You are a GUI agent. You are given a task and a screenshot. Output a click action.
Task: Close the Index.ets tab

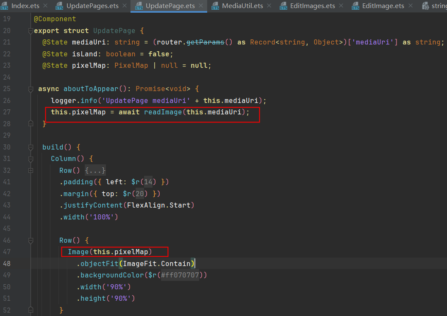[x=44, y=6]
